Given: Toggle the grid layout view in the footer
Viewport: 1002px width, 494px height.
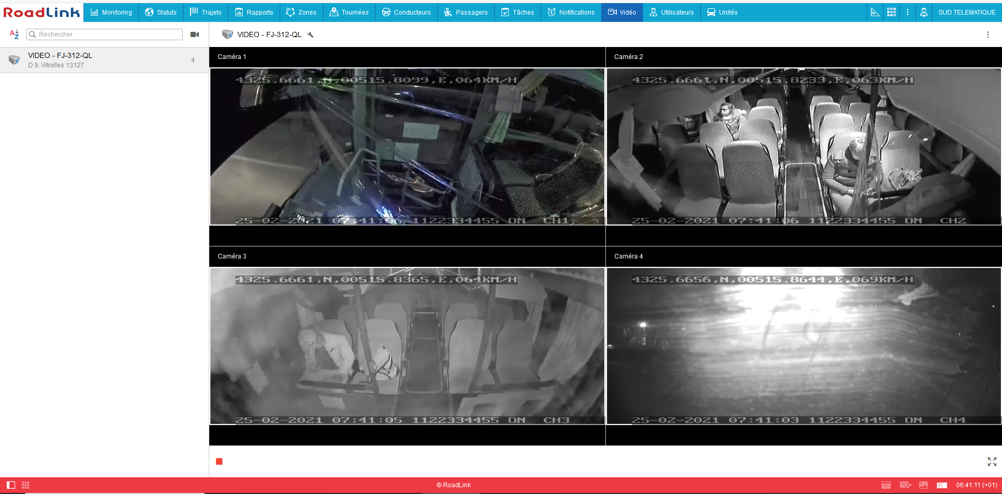Looking at the screenshot, I should pos(26,485).
